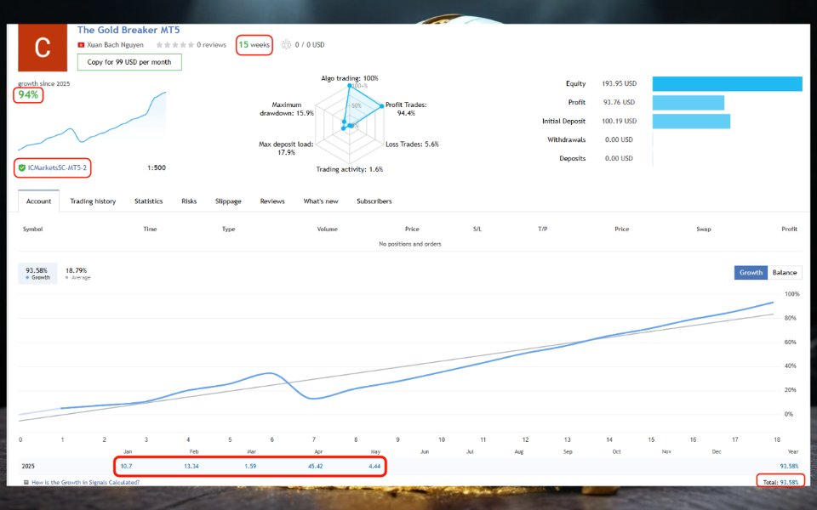
Task: Click the S/L column header
Action: click(477, 229)
